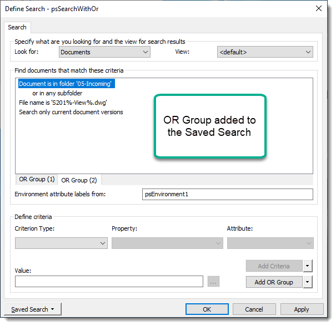Click the Add OR Group button
Viewport: 336px width, 326px height.
[x=274, y=282]
